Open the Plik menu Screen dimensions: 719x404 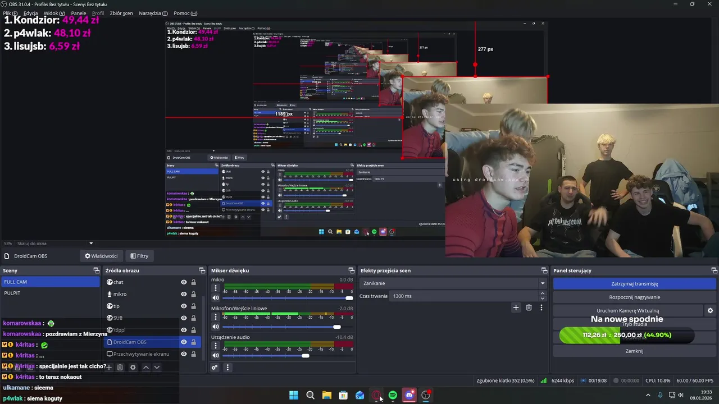[x=10, y=13]
